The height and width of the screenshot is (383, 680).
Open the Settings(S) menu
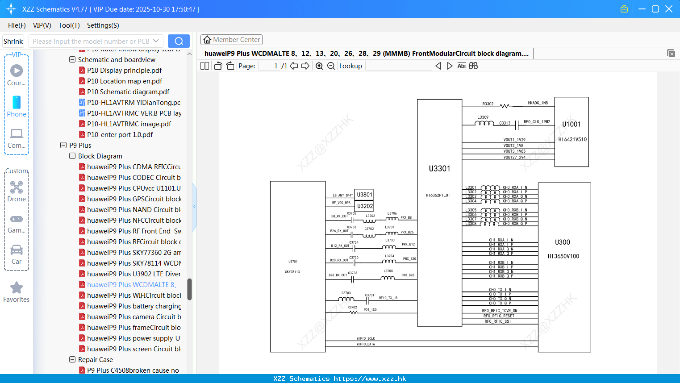[103, 25]
